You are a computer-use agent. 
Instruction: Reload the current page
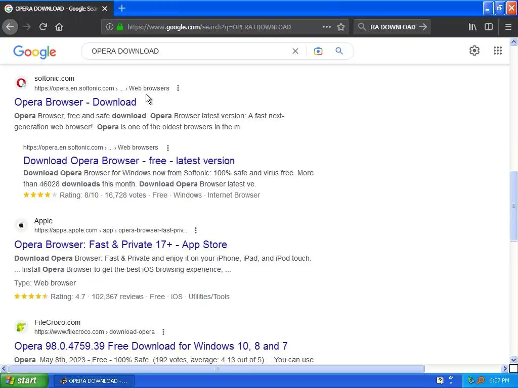[44, 27]
